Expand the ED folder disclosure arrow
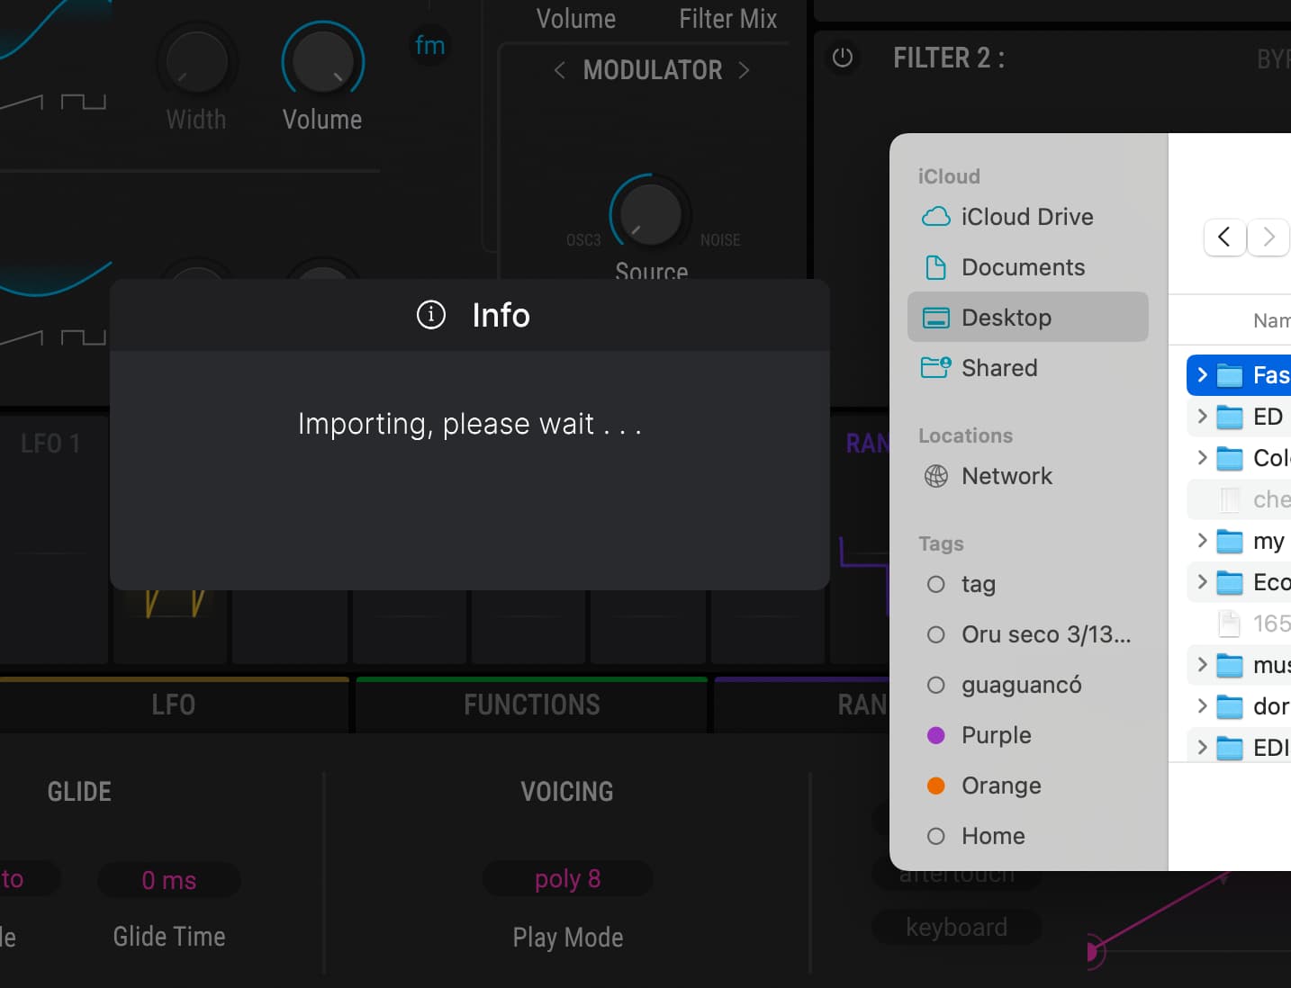The image size is (1291, 988). coord(1202,416)
